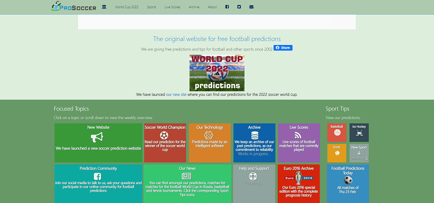This screenshot has width=434, height=203.
Task: Click the 'Works in progress...' text in Archive tile
Action: click(x=254, y=154)
